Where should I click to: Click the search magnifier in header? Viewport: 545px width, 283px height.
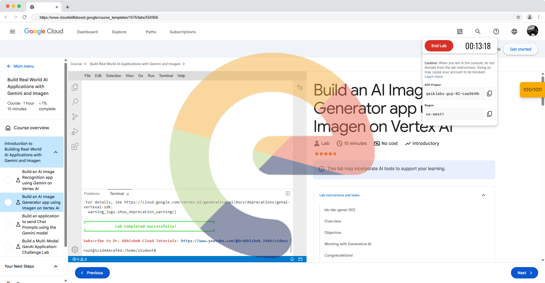(478, 32)
